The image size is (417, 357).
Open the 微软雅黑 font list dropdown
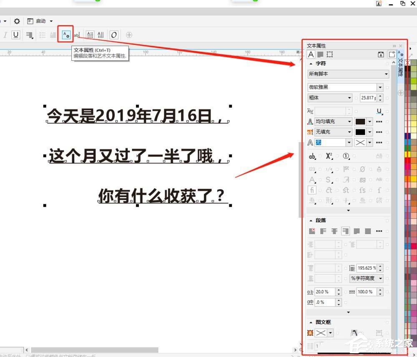click(x=379, y=87)
